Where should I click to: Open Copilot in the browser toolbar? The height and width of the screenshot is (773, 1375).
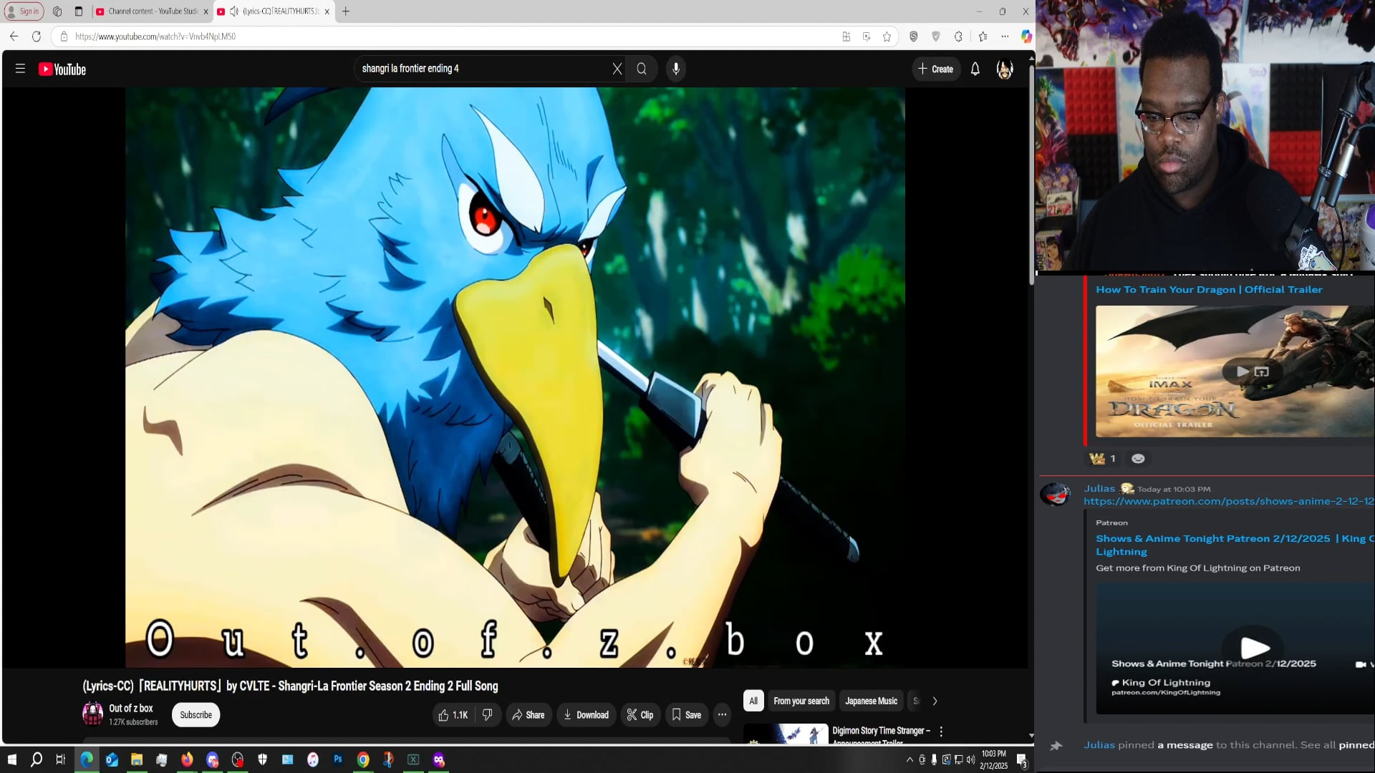pyautogui.click(x=1026, y=37)
